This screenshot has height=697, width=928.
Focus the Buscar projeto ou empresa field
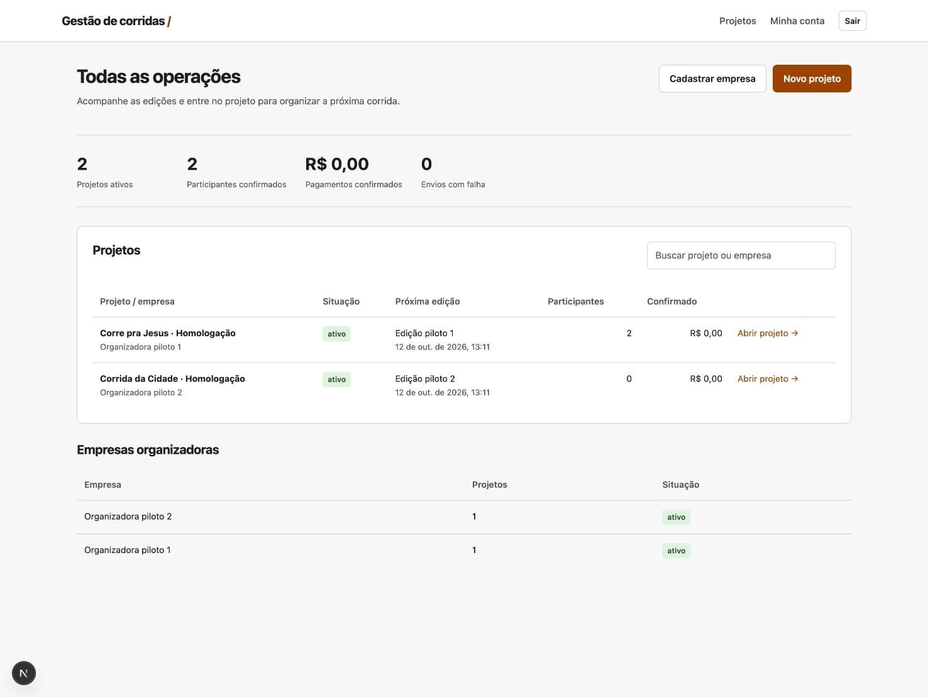click(741, 255)
